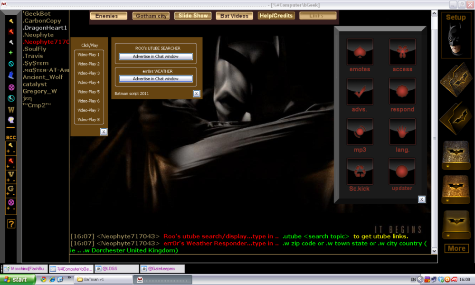Click the dimmed Links menu button
Screen dimensions: 475x285
pyautogui.click(x=318, y=16)
